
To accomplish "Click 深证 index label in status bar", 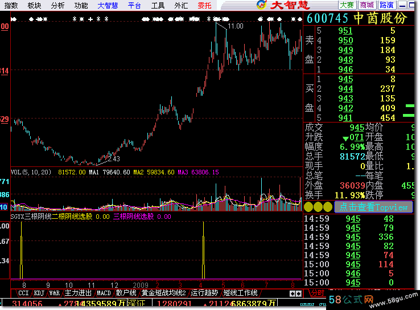I will pyautogui.click(x=136, y=304).
